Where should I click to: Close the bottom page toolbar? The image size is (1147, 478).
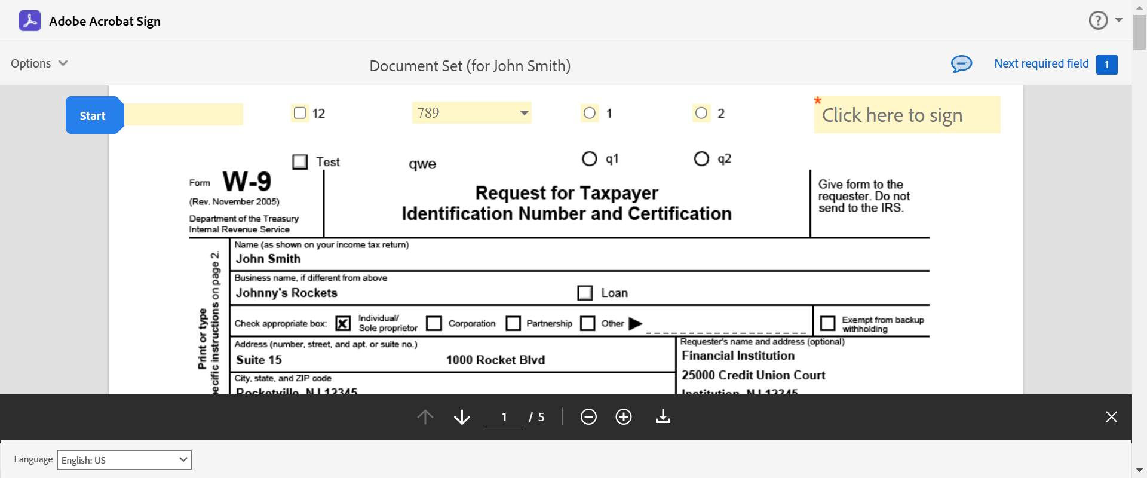tap(1111, 416)
